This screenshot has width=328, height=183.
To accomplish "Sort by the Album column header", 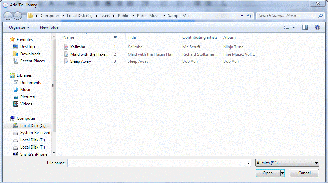I will point(230,37).
